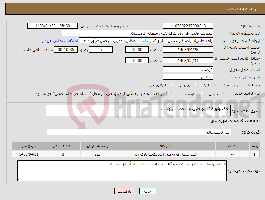This screenshot has height=200, width=265.
Task: Click the general description text area
Action: coord(138,111)
